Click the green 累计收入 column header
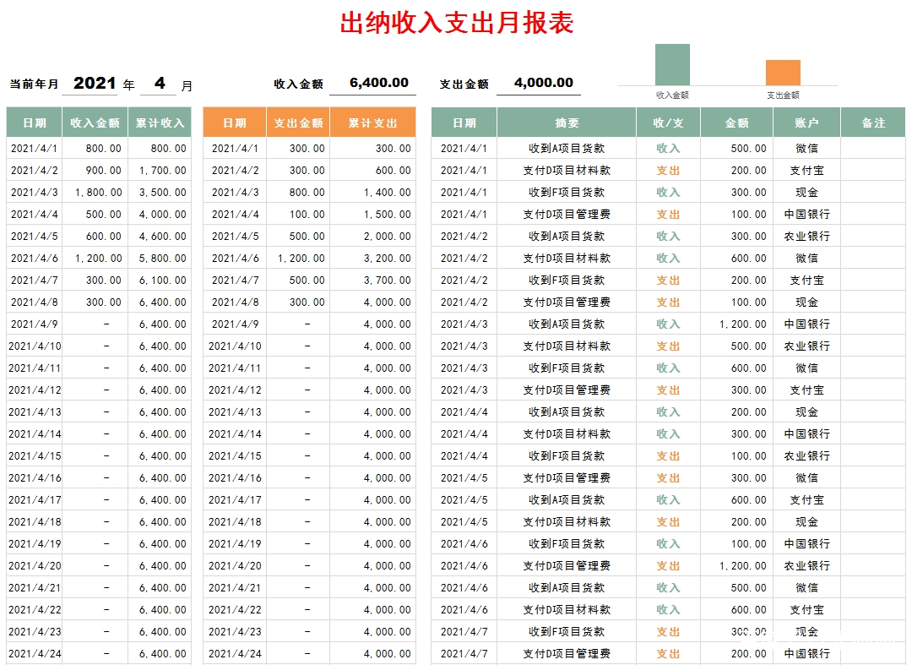Image resolution: width=912 pixels, height=665 pixels. click(x=160, y=123)
